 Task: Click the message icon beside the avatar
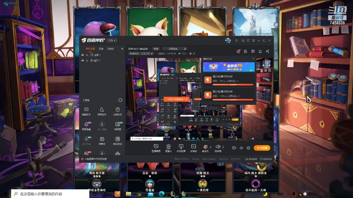pos(237,41)
